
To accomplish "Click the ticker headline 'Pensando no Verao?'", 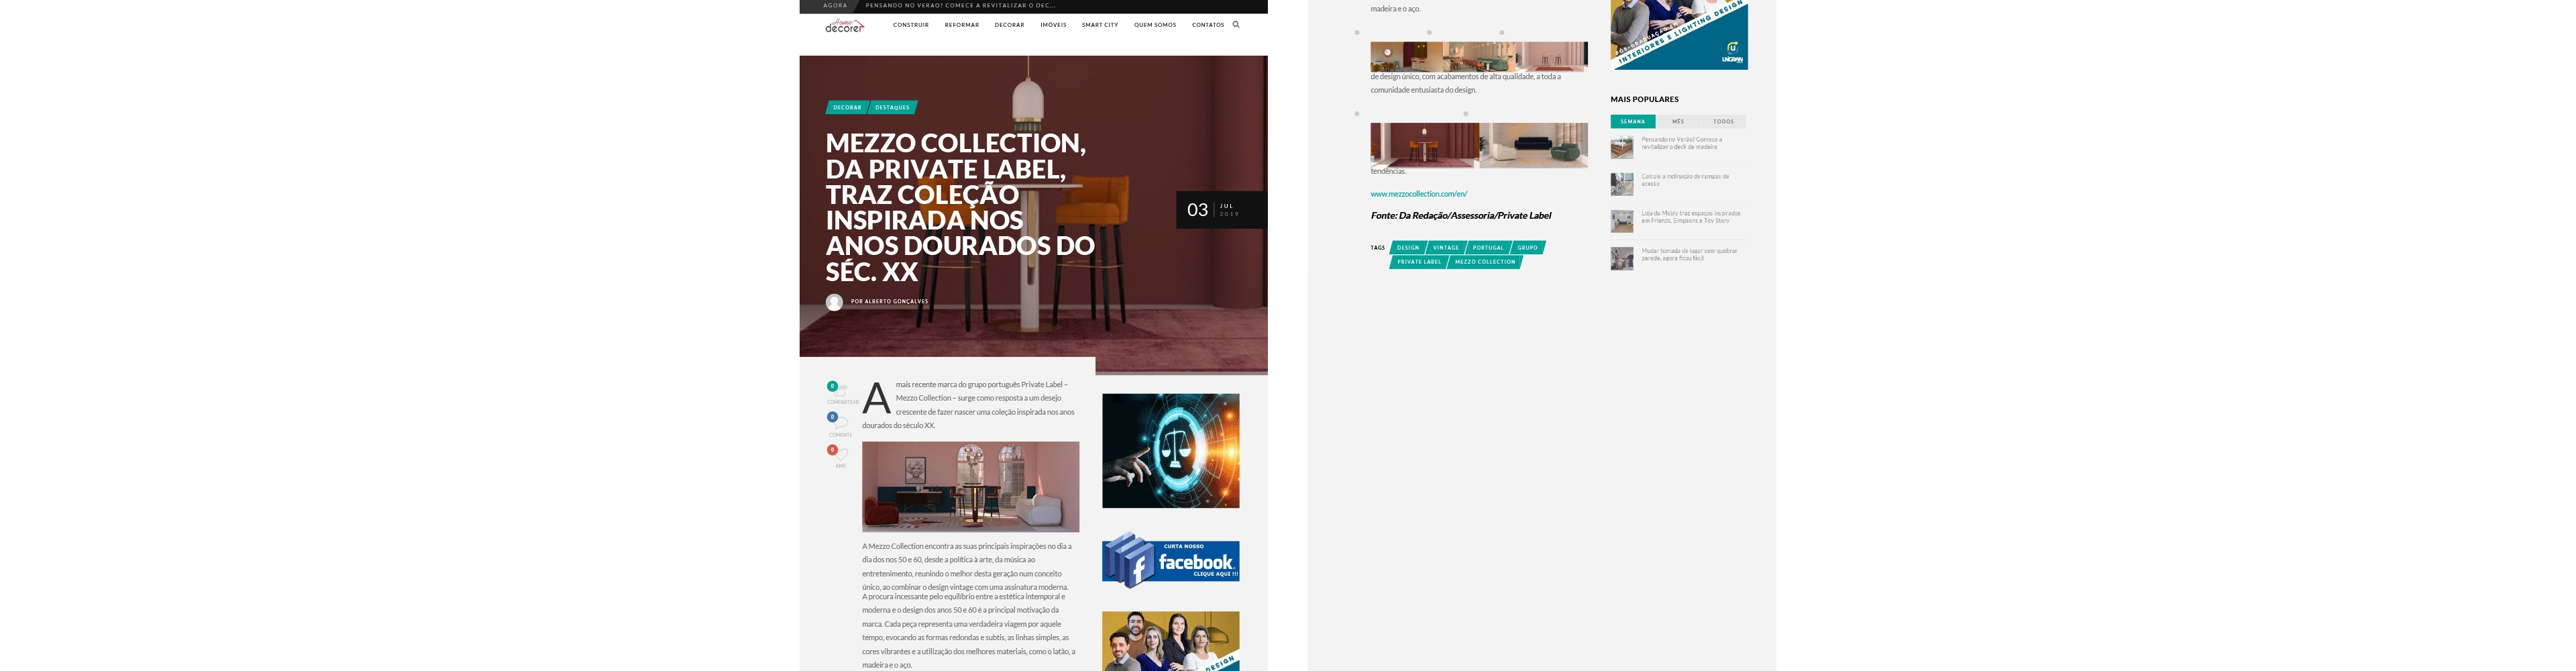I will tap(960, 6).
